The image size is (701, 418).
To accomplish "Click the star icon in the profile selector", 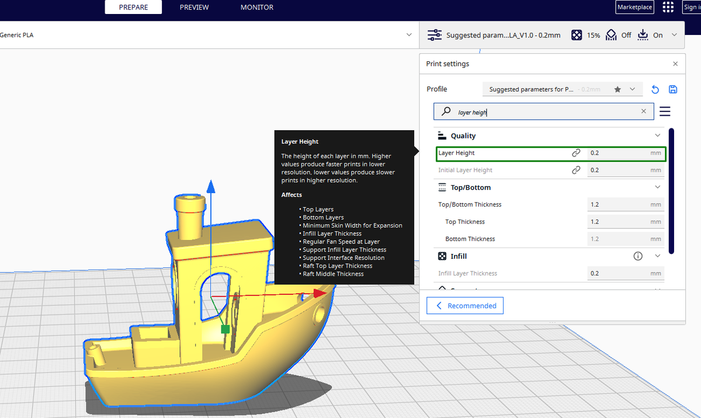I will [617, 89].
